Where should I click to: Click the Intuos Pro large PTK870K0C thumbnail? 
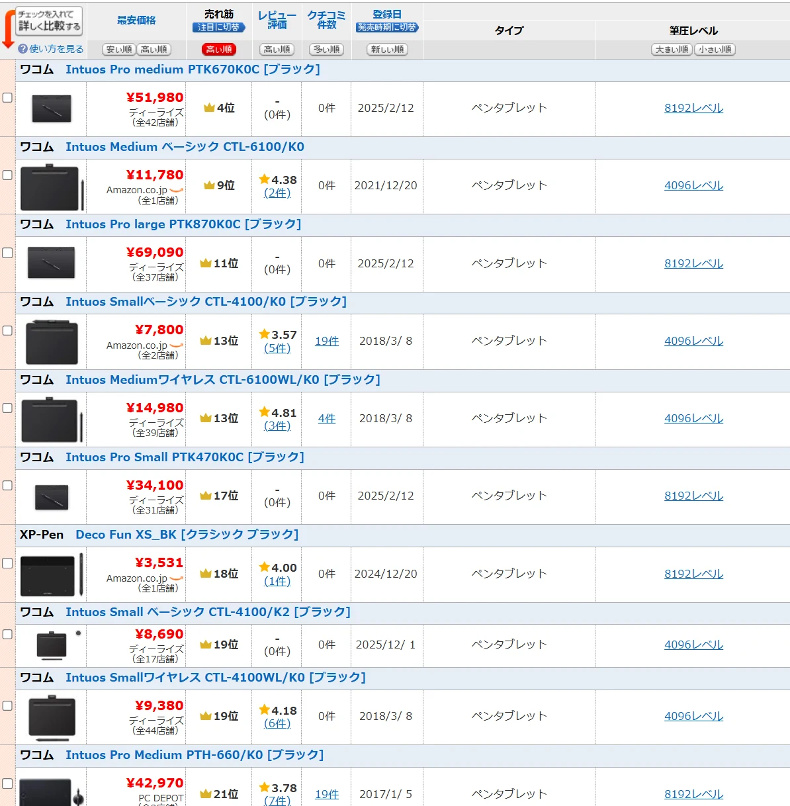[52, 263]
